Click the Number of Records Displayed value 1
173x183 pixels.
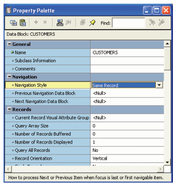coord(127,142)
